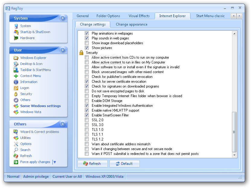
Task: Click the Normal status bar entry
Action: pos(13,177)
